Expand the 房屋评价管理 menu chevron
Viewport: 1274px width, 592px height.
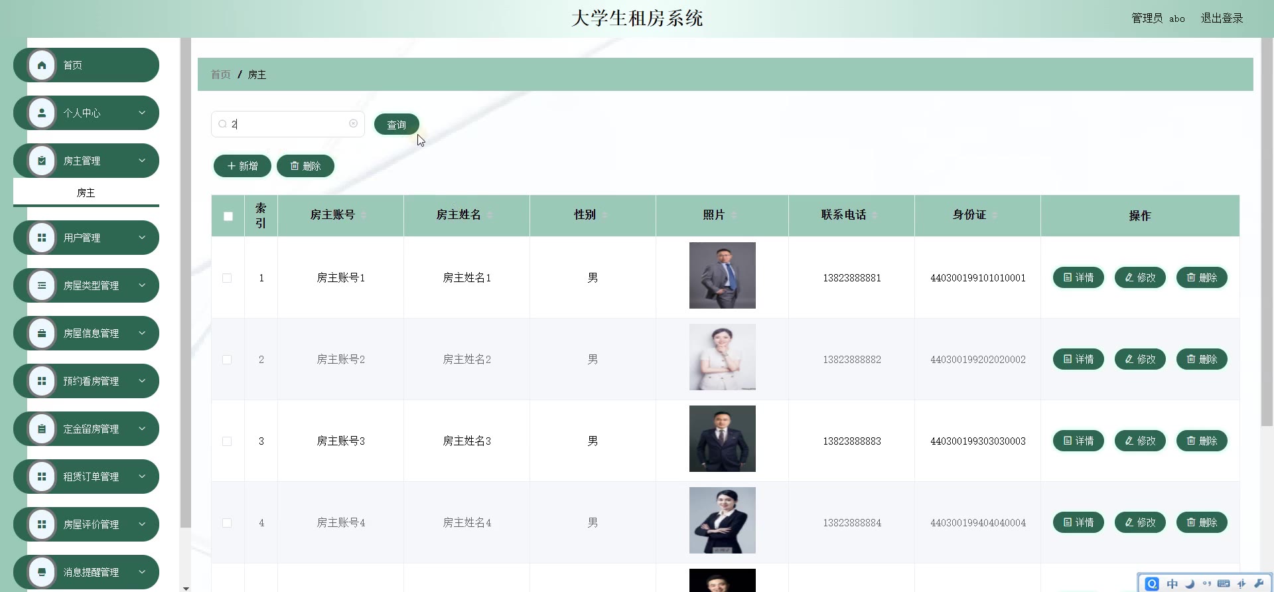(x=142, y=524)
